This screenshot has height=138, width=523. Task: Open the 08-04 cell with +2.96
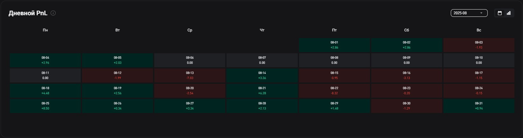click(45, 60)
